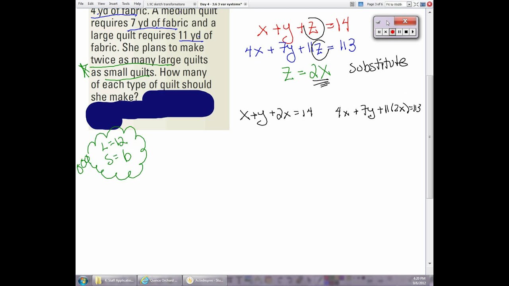
Task: Open the Tools menu
Action: [126, 4]
